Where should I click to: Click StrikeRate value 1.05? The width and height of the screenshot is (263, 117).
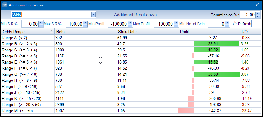click(121, 111)
